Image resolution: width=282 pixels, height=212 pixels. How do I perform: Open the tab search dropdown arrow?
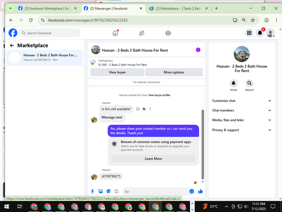pos(11,8)
